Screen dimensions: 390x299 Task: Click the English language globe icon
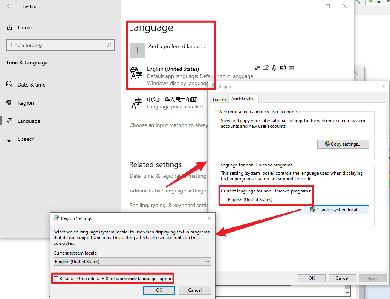(x=136, y=73)
